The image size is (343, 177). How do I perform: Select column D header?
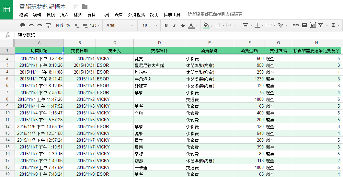pos(159,43)
